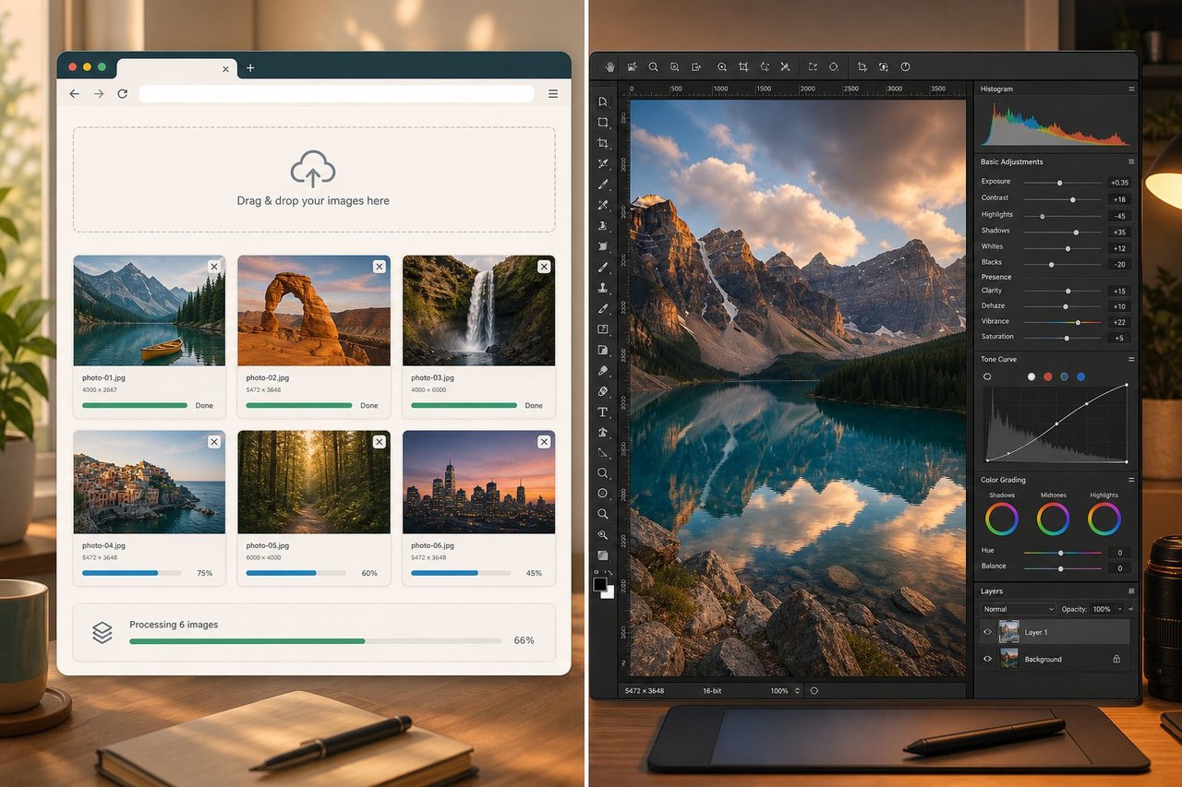
Task: Select the rectangular marquee tool
Action: (603, 122)
